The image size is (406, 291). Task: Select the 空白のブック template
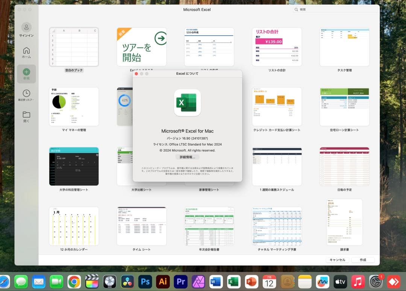[x=74, y=47]
